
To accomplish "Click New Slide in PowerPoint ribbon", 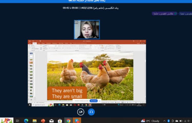I will tap(41, 47).
